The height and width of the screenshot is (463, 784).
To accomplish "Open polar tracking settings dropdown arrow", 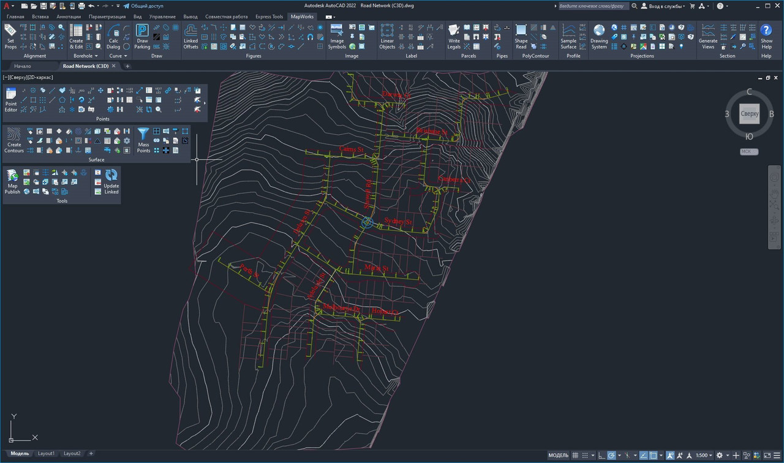I will tap(619, 456).
